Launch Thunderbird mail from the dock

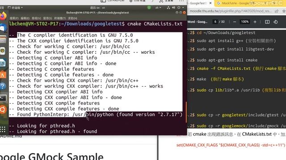[3, 28]
